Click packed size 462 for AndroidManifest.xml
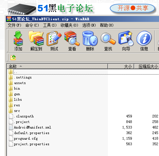Screen dimensions: 159x156 point(155,127)
